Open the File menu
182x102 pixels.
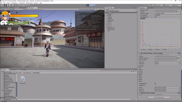click(x=1, y=3)
